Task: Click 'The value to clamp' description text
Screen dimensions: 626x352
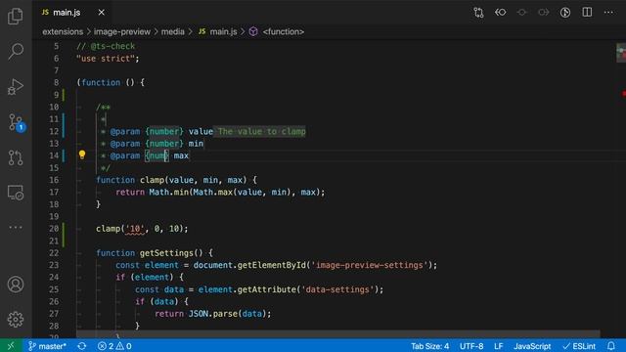Action: click(x=261, y=131)
